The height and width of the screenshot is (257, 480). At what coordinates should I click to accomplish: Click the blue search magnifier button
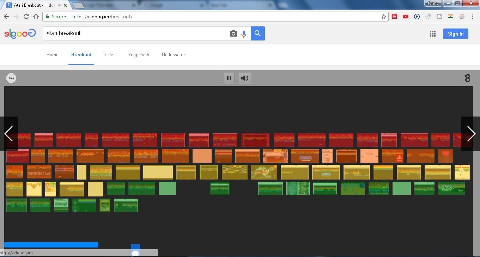258,33
